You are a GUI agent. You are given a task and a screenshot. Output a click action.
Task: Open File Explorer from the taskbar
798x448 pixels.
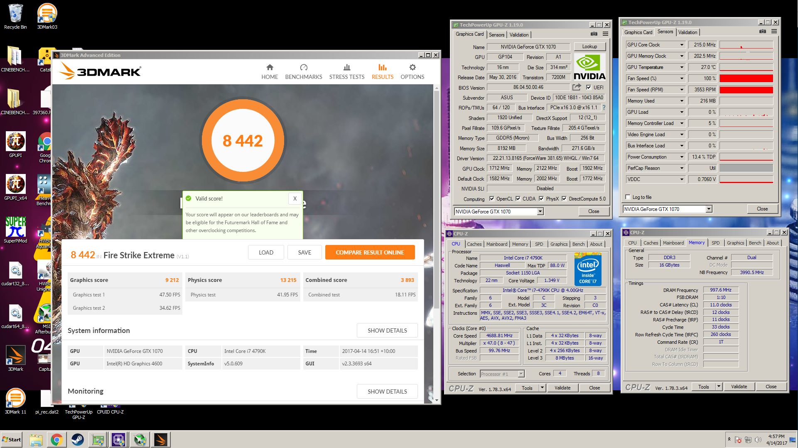click(x=36, y=440)
